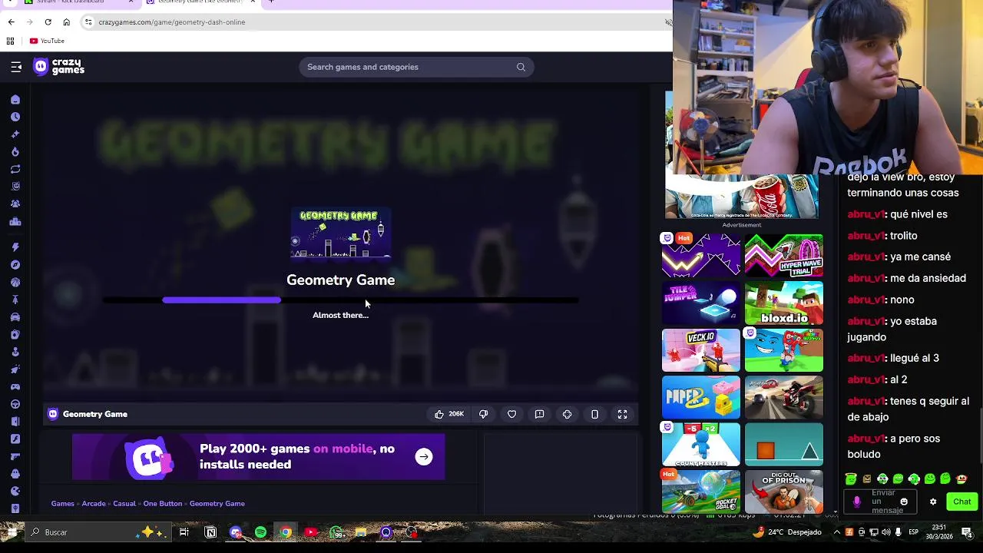
Task: Open the CrazyGames hamburger menu
Action: pyautogui.click(x=16, y=67)
